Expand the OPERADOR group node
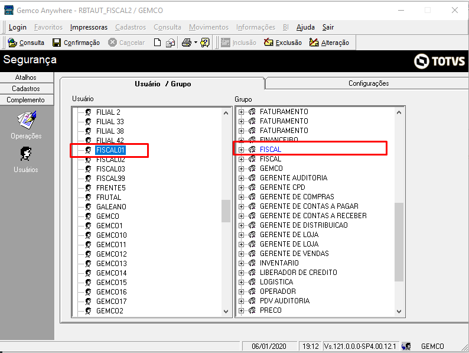 (x=241, y=292)
